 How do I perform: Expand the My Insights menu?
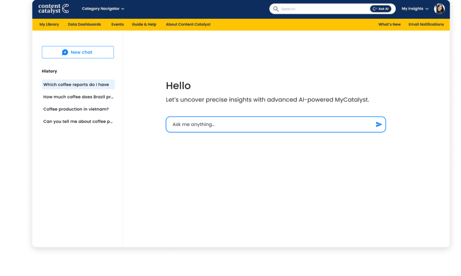[415, 9]
